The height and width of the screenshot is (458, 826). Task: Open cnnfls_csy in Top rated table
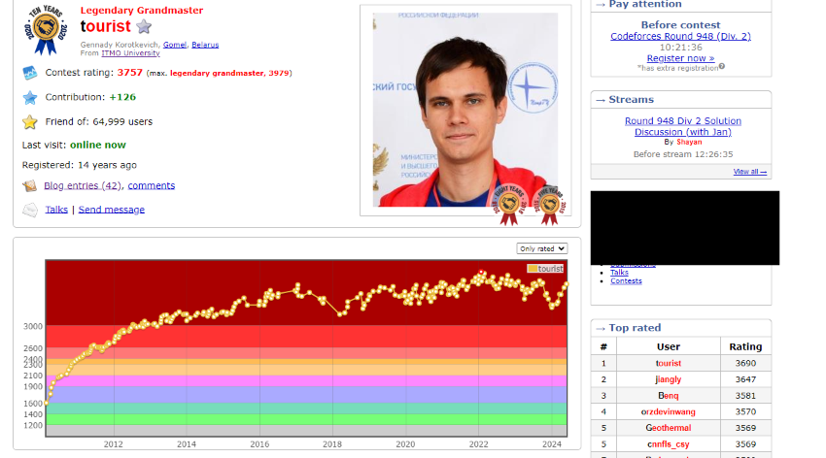(668, 444)
